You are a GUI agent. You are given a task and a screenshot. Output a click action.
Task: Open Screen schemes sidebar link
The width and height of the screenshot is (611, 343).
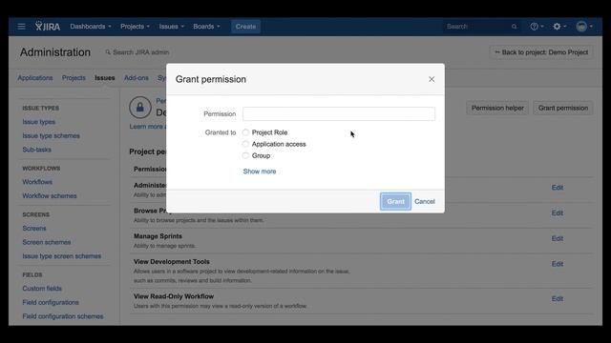(x=47, y=242)
